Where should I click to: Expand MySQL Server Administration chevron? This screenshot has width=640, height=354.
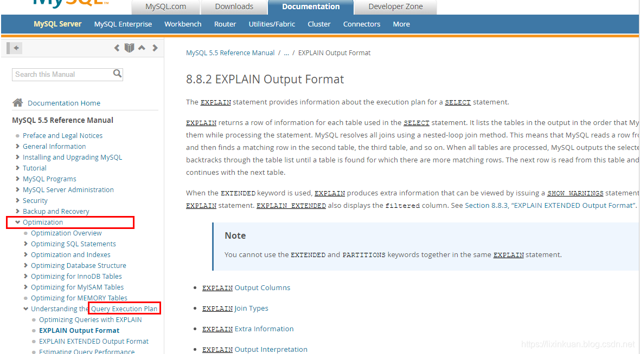[17, 189]
